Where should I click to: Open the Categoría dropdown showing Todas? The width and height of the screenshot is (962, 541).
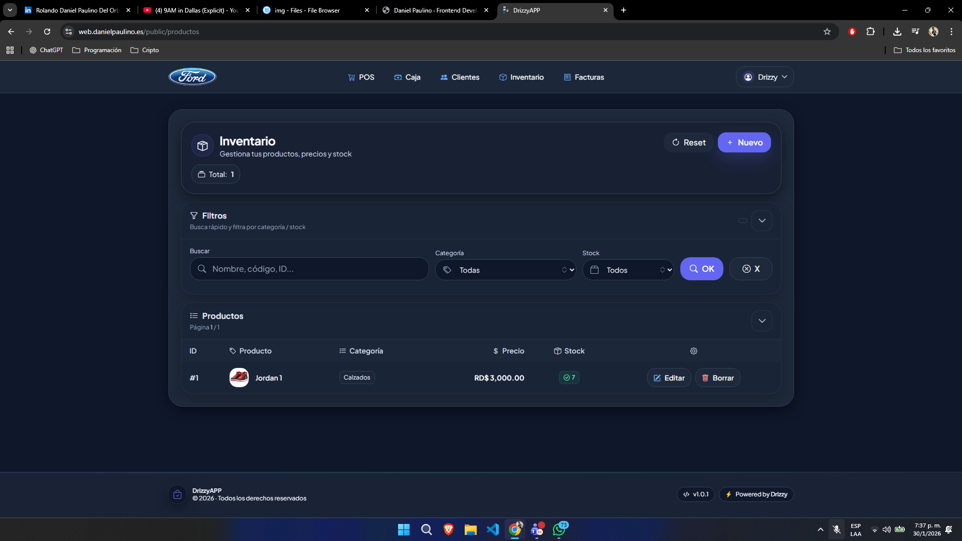point(505,270)
